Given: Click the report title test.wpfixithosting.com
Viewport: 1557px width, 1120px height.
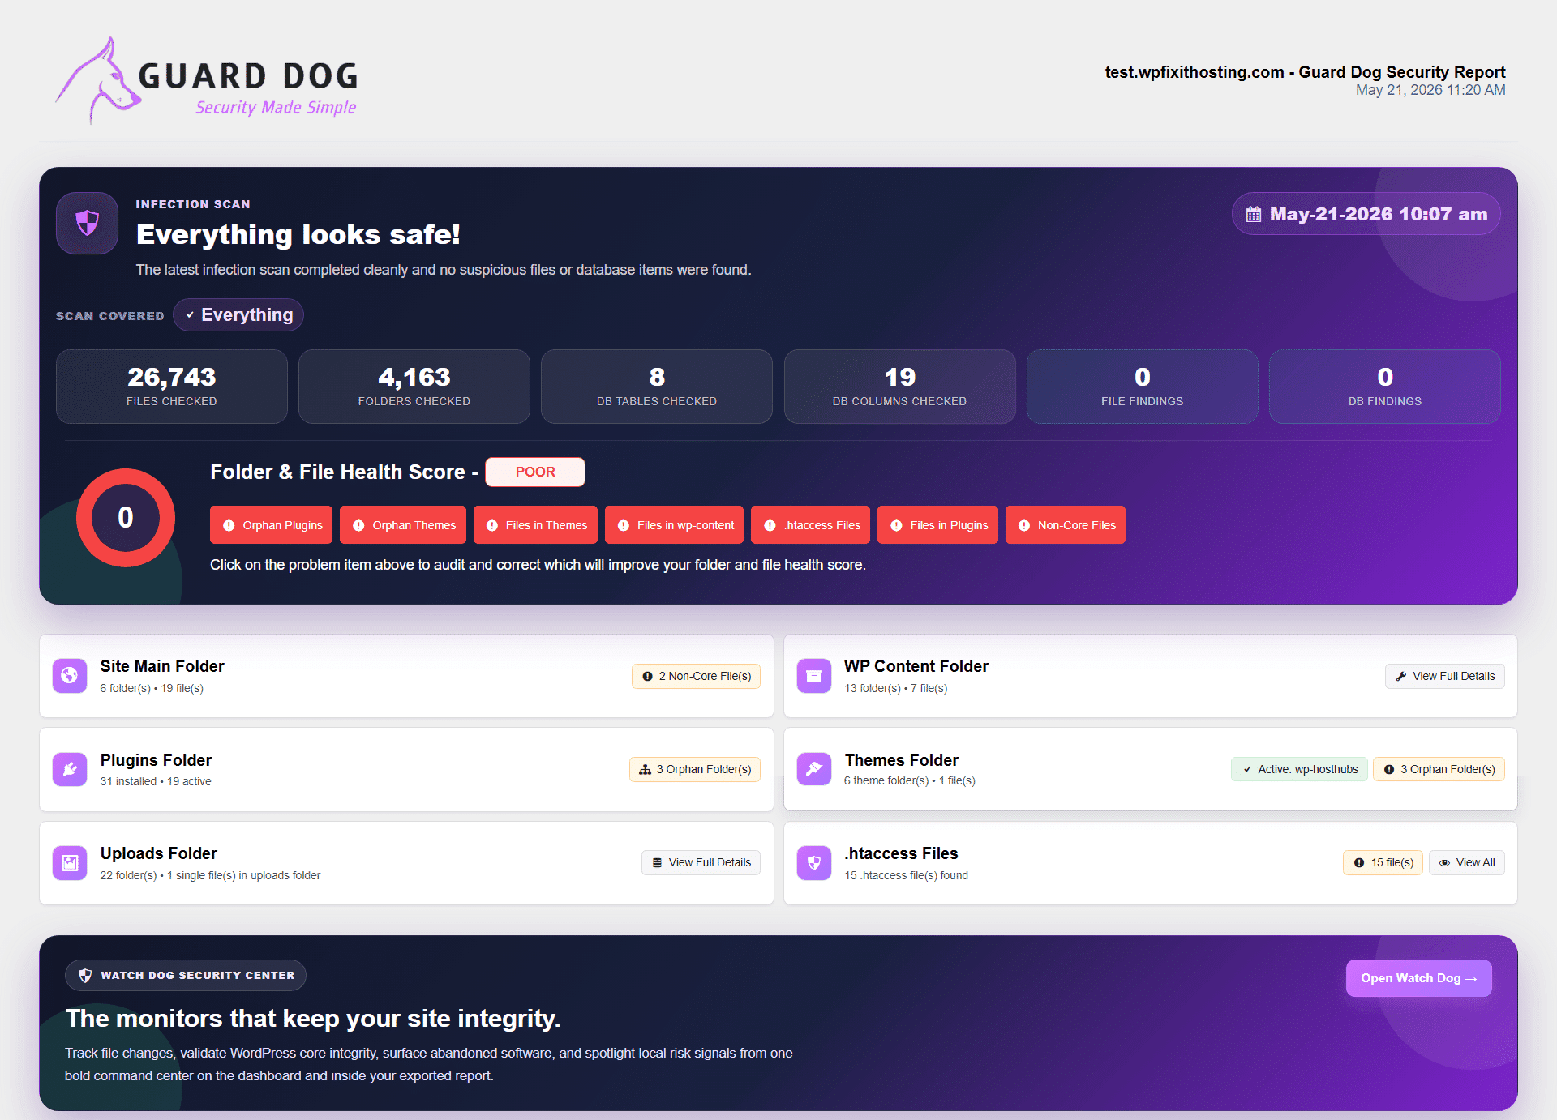Looking at the screenshot, I should point(1305,72).
